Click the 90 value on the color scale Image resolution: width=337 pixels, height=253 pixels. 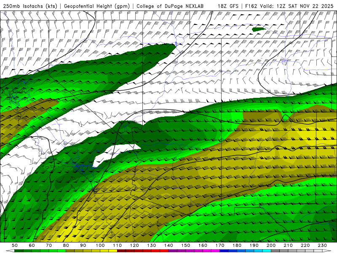click(x=83, y=245)
